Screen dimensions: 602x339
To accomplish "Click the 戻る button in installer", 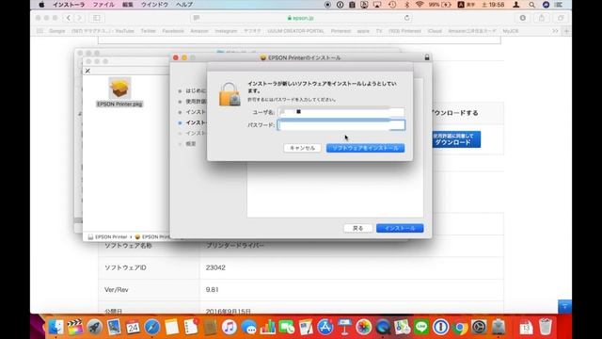I will click(x=357, y=228).
